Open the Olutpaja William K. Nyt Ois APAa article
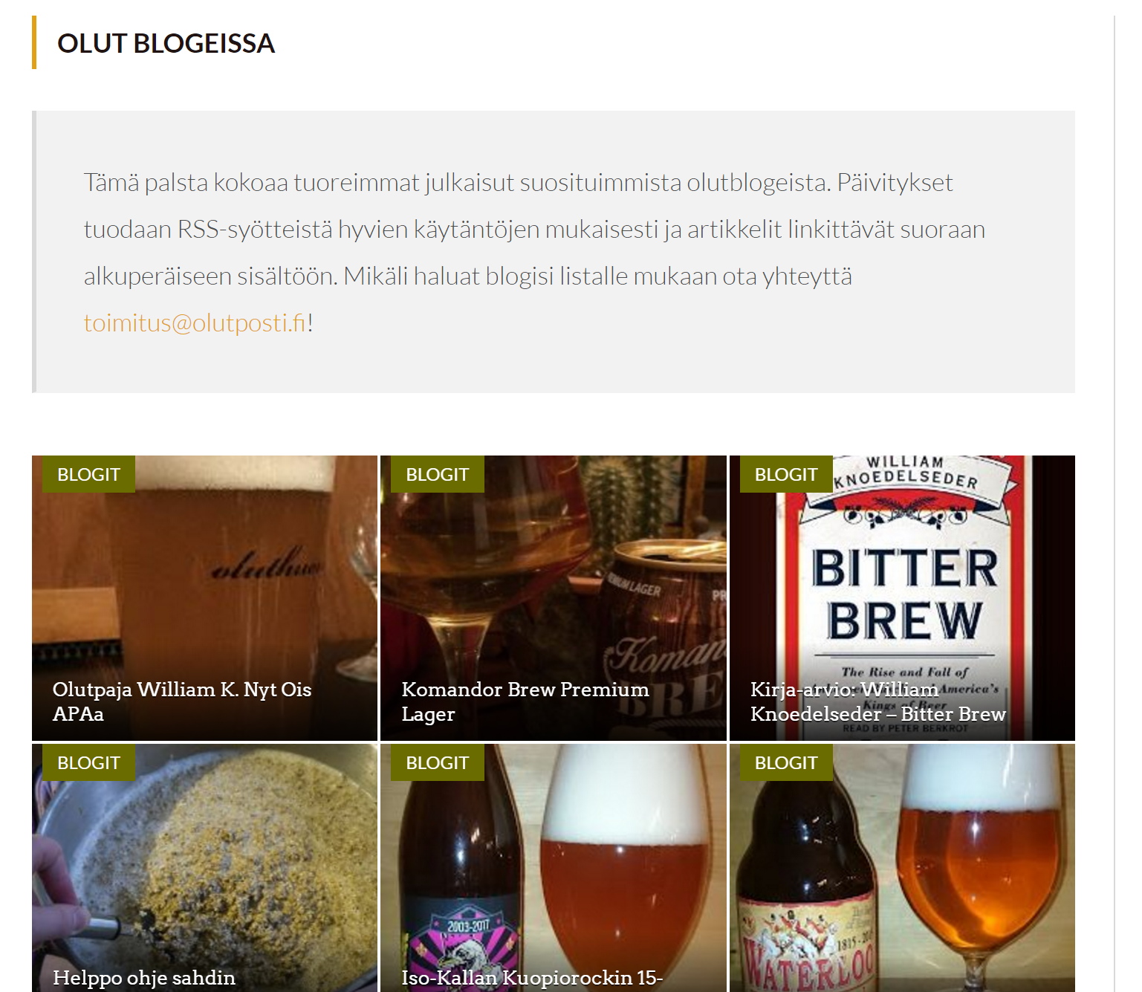Screen dimensions: 1142x992 (182, 701)
